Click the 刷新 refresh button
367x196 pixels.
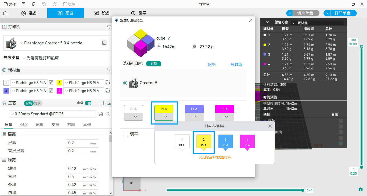(x=154, y=64)
